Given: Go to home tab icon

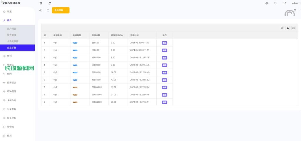Looking at the screenshot, I should [x=48, y=10].
